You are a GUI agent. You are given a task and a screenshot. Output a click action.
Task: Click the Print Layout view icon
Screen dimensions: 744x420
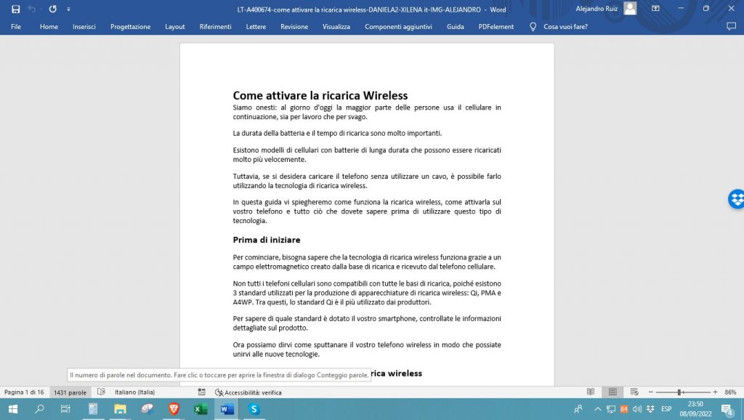click(x=612, y=392)
